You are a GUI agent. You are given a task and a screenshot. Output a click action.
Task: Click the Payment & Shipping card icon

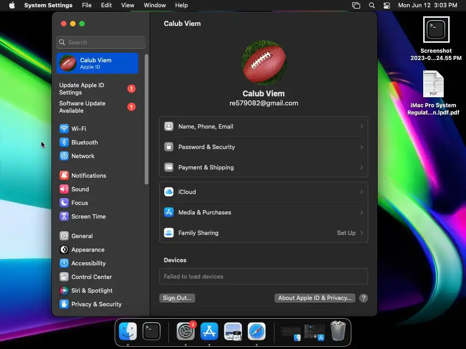pos(169,167)
